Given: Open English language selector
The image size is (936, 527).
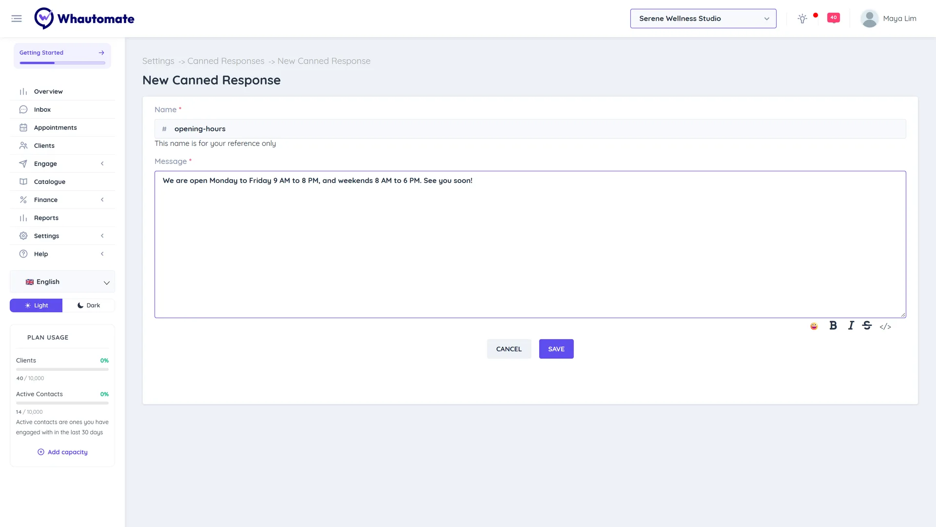Looking at the screenshot, I should point(62,282).
